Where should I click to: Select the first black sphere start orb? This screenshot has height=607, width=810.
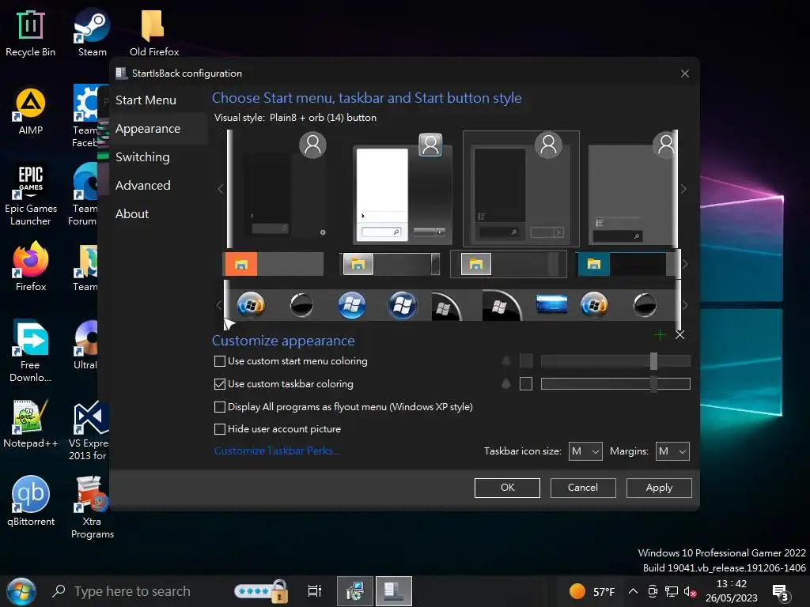coord(301,304)
